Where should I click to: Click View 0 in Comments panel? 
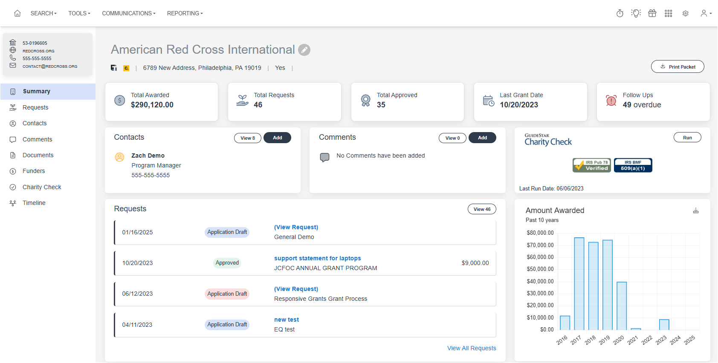(x=452, y=138)
